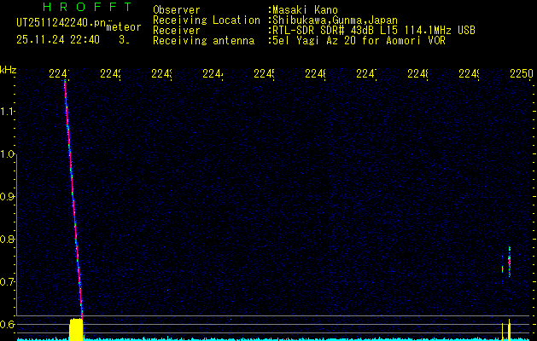Click time axis label 2246

click(315, 73)
